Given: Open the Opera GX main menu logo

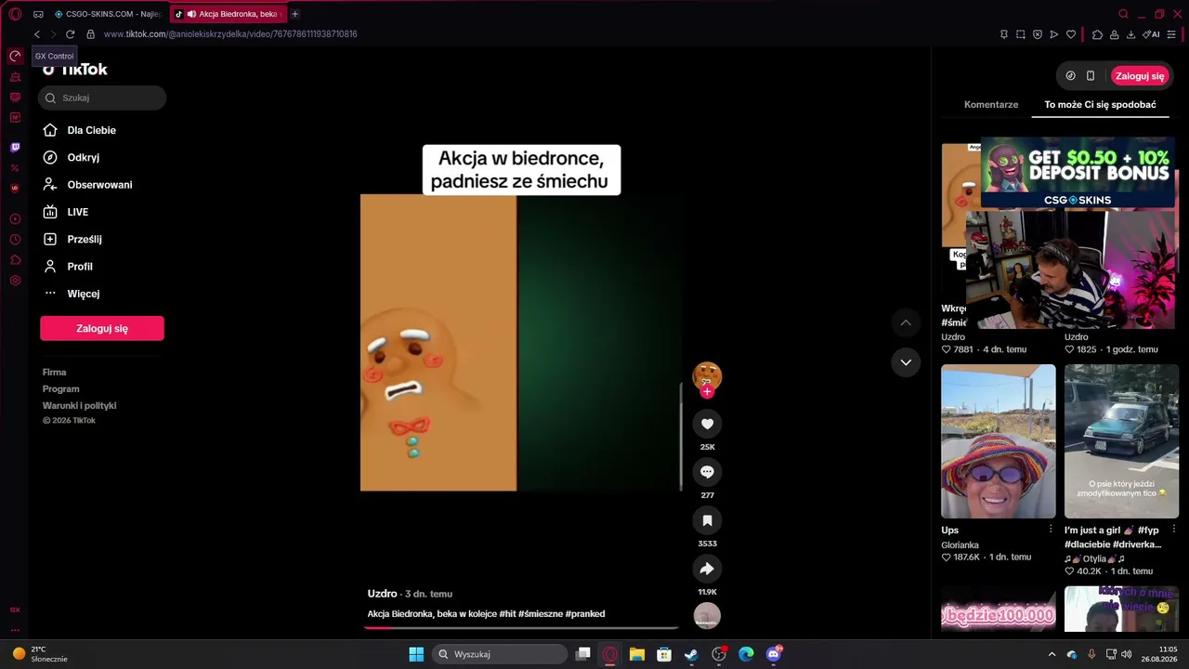Looking at the screenshot, I should [x=15, y=14].
